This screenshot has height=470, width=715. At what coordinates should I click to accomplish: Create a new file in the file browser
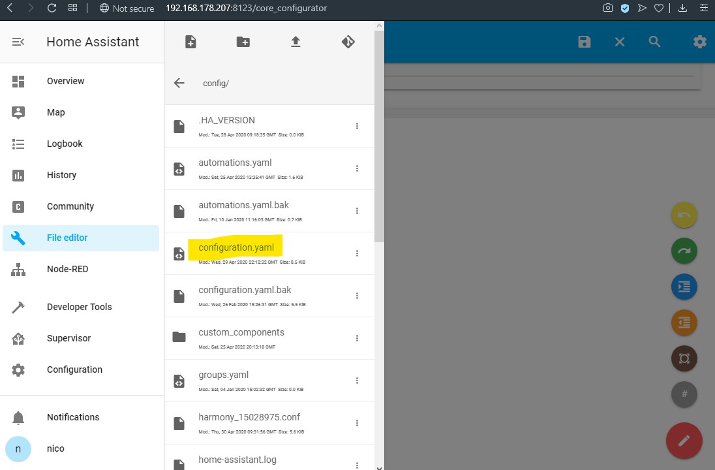190,41
